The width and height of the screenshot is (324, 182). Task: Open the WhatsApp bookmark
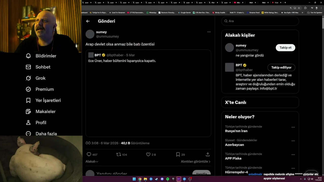[151, 12]
